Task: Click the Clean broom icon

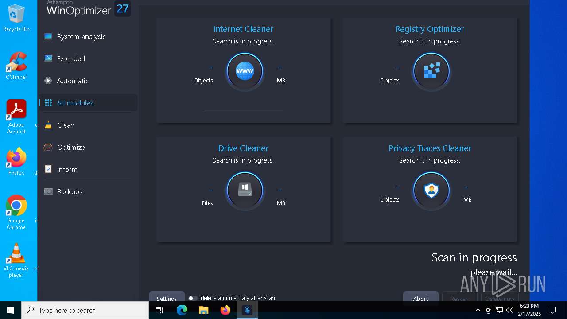Action: pos(48,125)
